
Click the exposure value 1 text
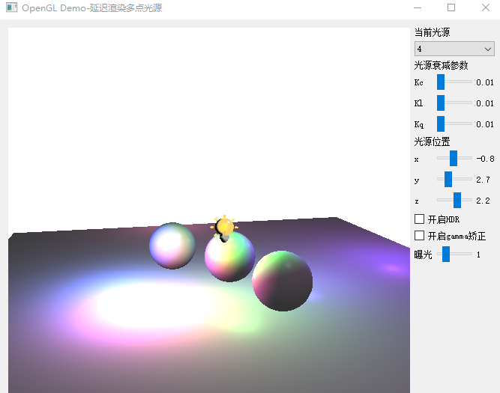(478, 255)
